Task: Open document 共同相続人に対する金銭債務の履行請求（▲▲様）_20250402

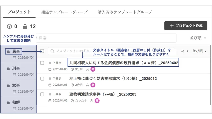Action: (x=124, y=63)
